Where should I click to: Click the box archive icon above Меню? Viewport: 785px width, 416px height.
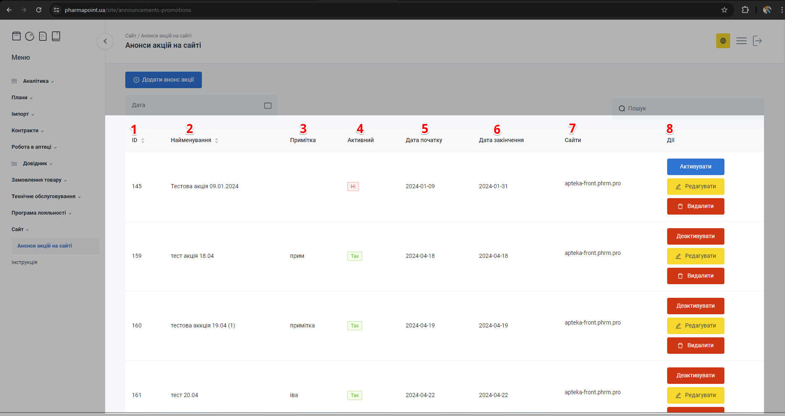pos(16,36)
